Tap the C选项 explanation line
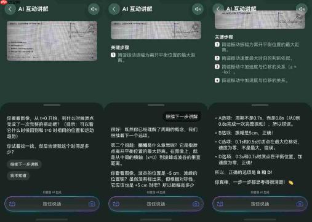 click(x=257, y=145)
